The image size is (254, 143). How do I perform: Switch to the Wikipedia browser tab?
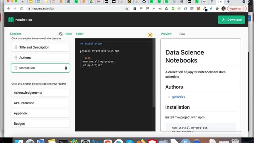pos(204,2)
